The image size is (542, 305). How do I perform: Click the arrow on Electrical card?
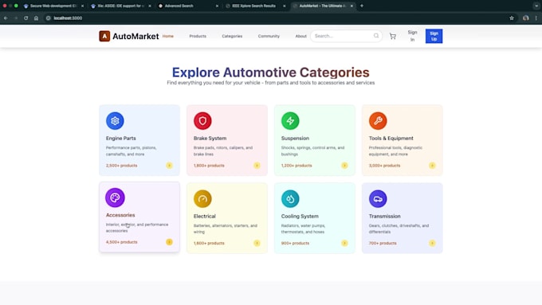coord(257,243)
